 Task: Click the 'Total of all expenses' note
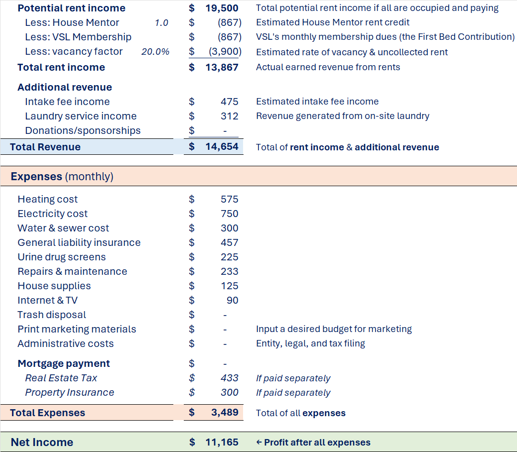click(301, 413)
